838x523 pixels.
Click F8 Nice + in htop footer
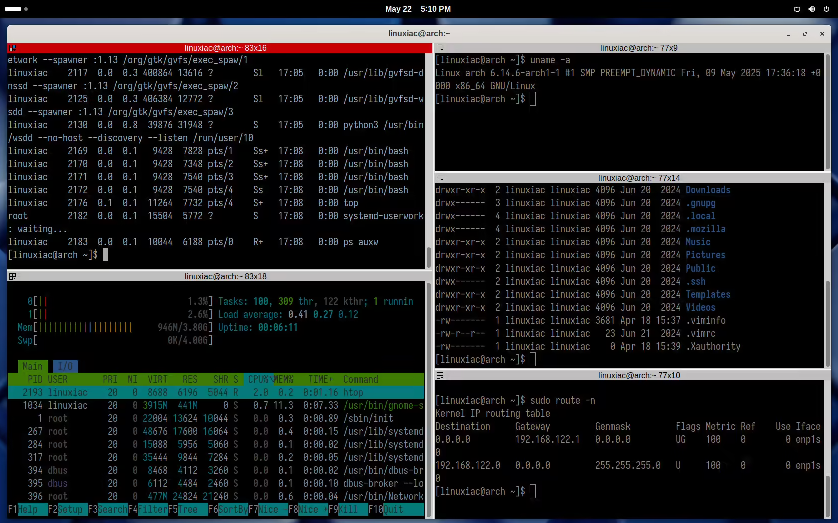pos(308,509)
